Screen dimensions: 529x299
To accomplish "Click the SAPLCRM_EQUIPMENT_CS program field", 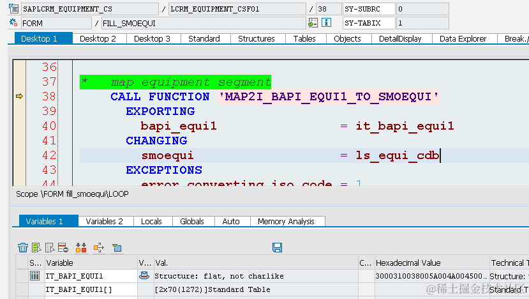I will point(89,9).
